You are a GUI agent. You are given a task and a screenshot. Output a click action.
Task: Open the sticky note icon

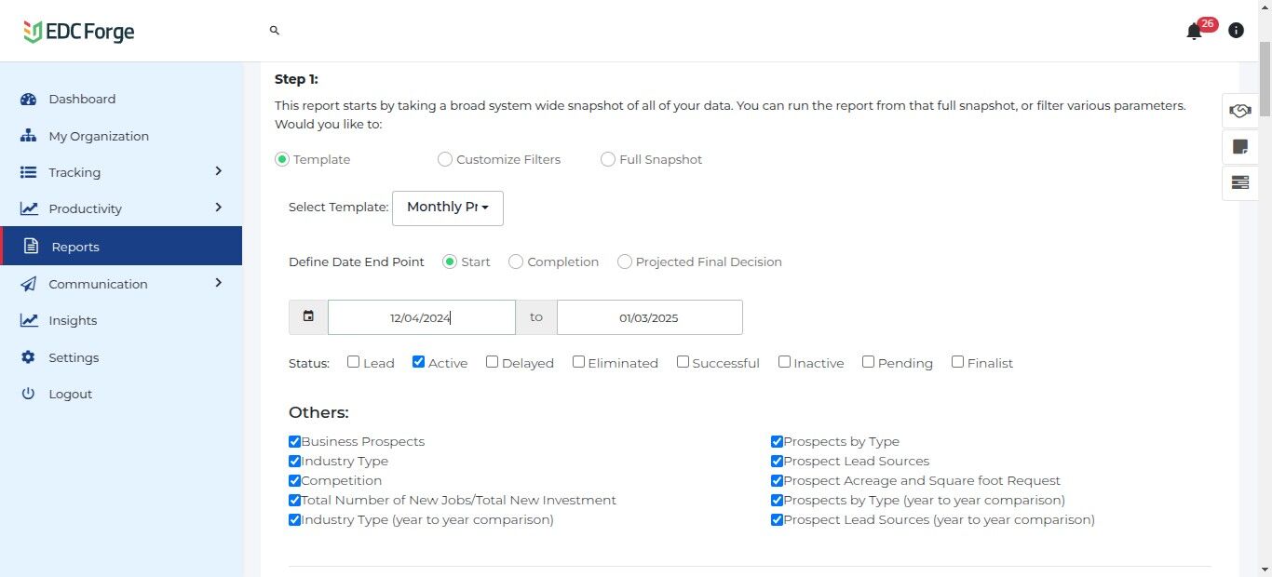tap(1239, 146)
